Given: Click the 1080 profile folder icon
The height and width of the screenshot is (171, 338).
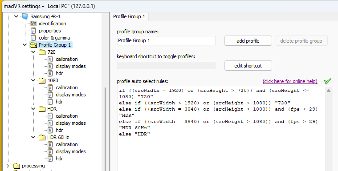Looking at the screenshot, I should (x=42, y=80).
